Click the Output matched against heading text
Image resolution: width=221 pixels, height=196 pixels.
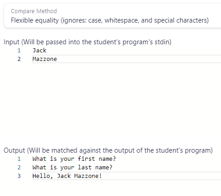tap(108, 150)
